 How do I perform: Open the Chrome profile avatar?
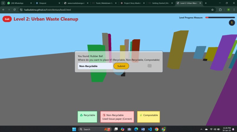(x=228, y=10)
